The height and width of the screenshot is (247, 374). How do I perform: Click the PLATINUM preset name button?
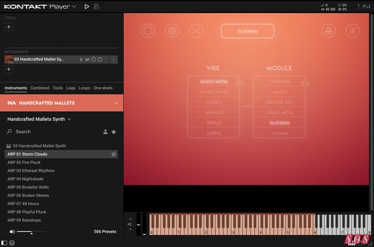[248, 31]
